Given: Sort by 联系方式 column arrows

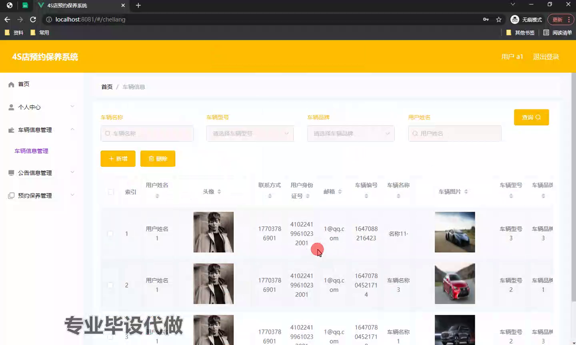Looking at the screenshot, I should [x=270, y=196].
